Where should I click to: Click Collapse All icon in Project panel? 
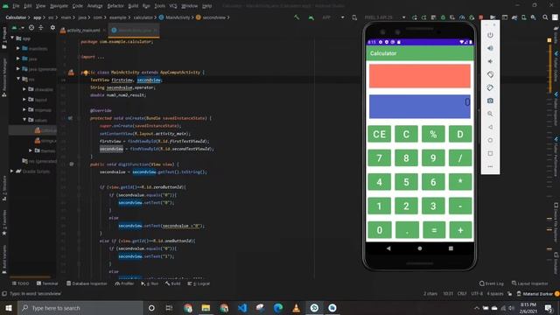(41, 27)
